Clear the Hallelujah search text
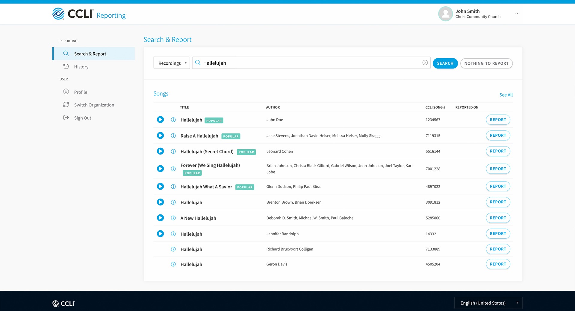Screen dimensions: 575x311 click(425, 62)
